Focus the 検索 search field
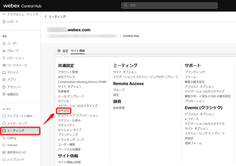The width and height of the screenshot is (236, 166). tap(169, 5)
